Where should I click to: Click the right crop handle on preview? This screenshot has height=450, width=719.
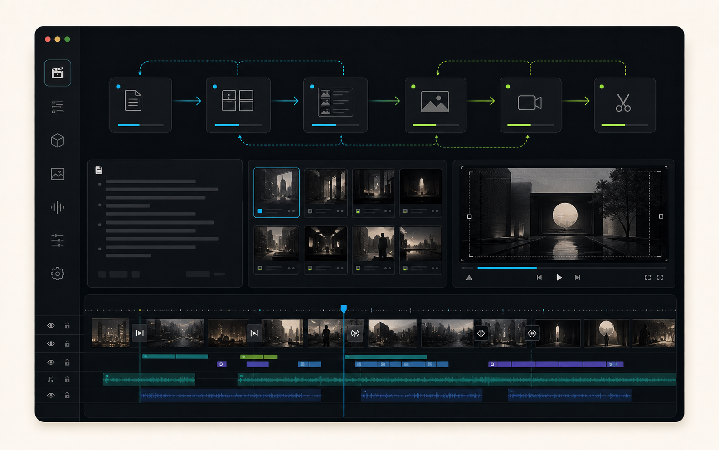click(x=661, y=216)
